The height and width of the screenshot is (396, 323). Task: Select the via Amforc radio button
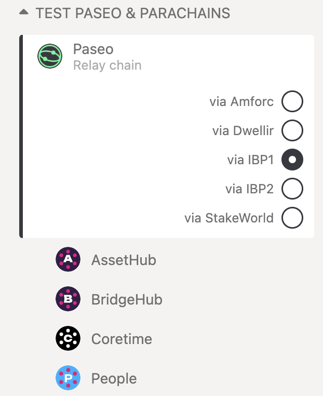292,101
